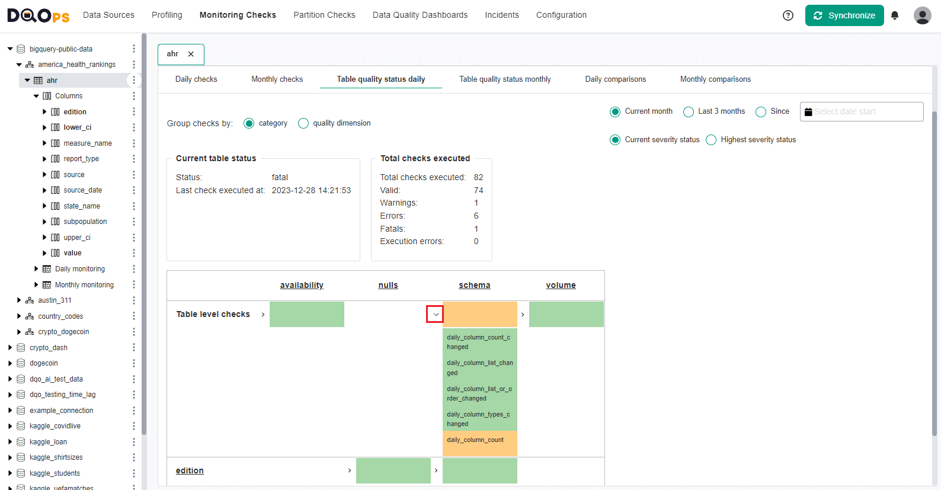
Task: Click the database icon of dogecoin
Action: 21,363
